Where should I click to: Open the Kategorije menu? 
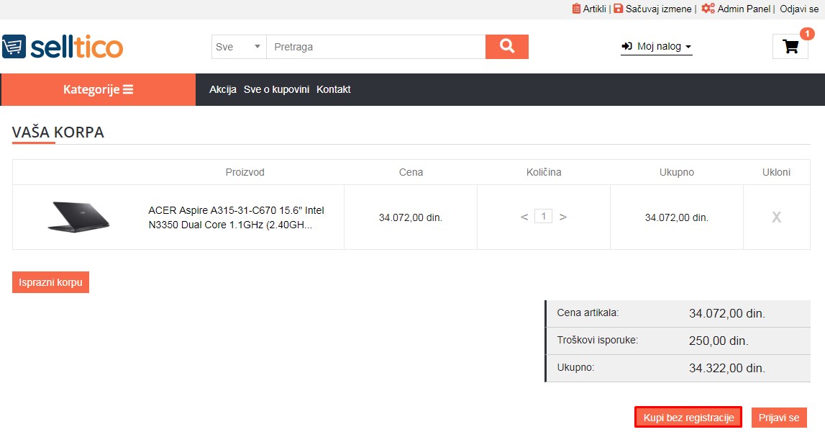coord(99,89)
